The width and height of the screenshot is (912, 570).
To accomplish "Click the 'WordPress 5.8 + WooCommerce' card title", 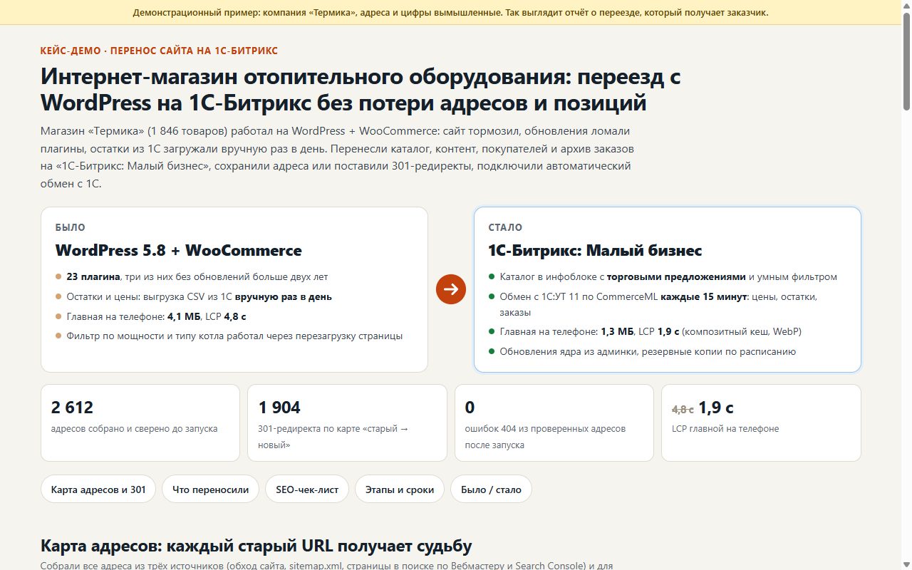I will (178, 251).
